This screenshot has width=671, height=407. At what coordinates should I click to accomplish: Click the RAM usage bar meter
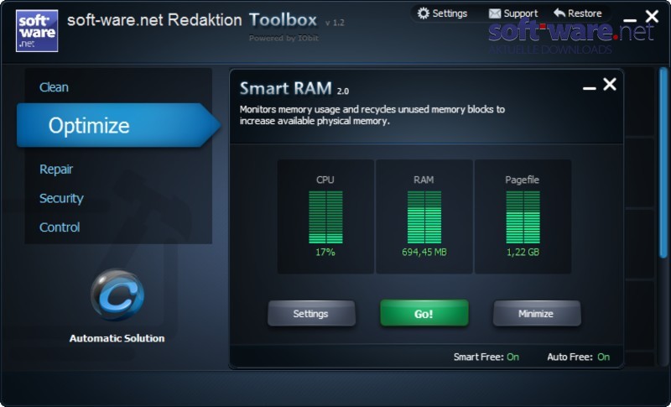[424, 217]
